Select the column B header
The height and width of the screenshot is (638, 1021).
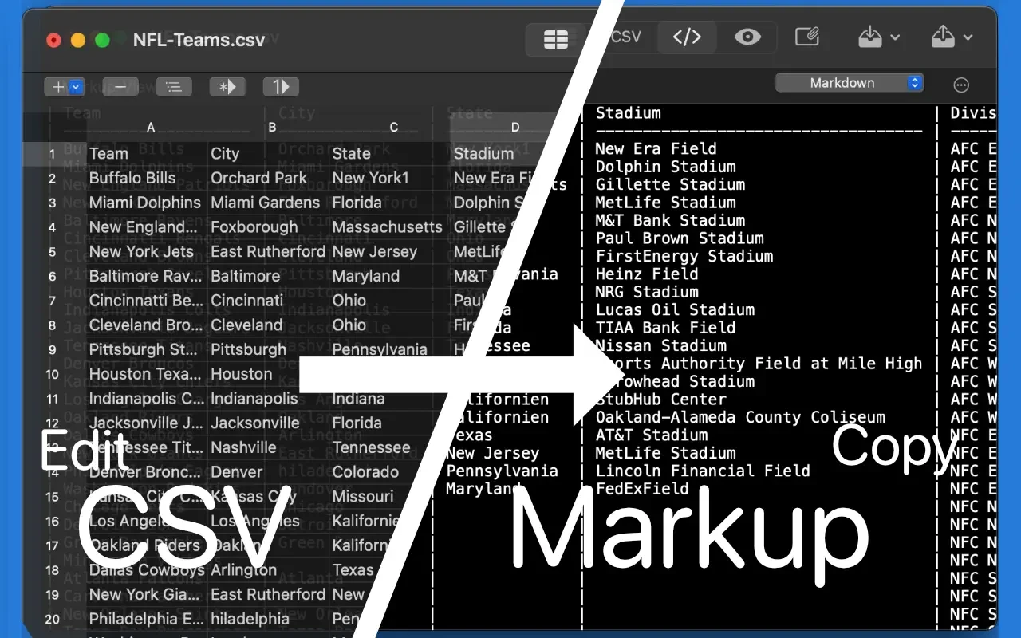click(x=272, y=127)
